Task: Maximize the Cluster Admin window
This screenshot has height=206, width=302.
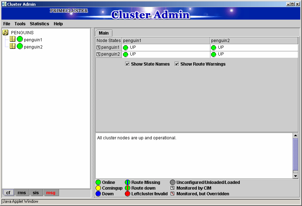Action: point(293,4)
